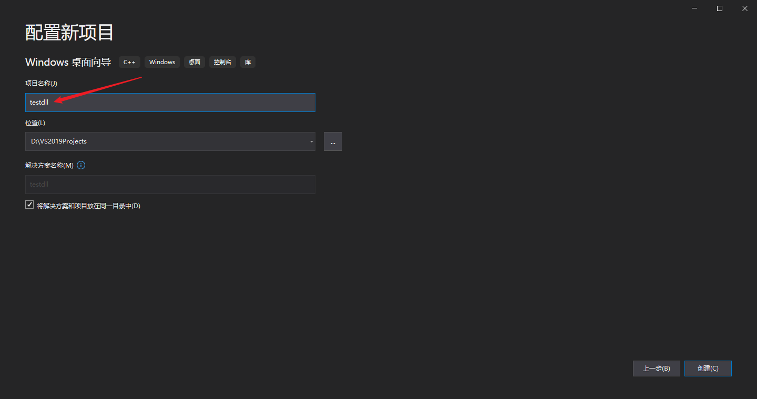
Task: Click the C++ tag
Action: pyautogui.click(x=129, y=62)
